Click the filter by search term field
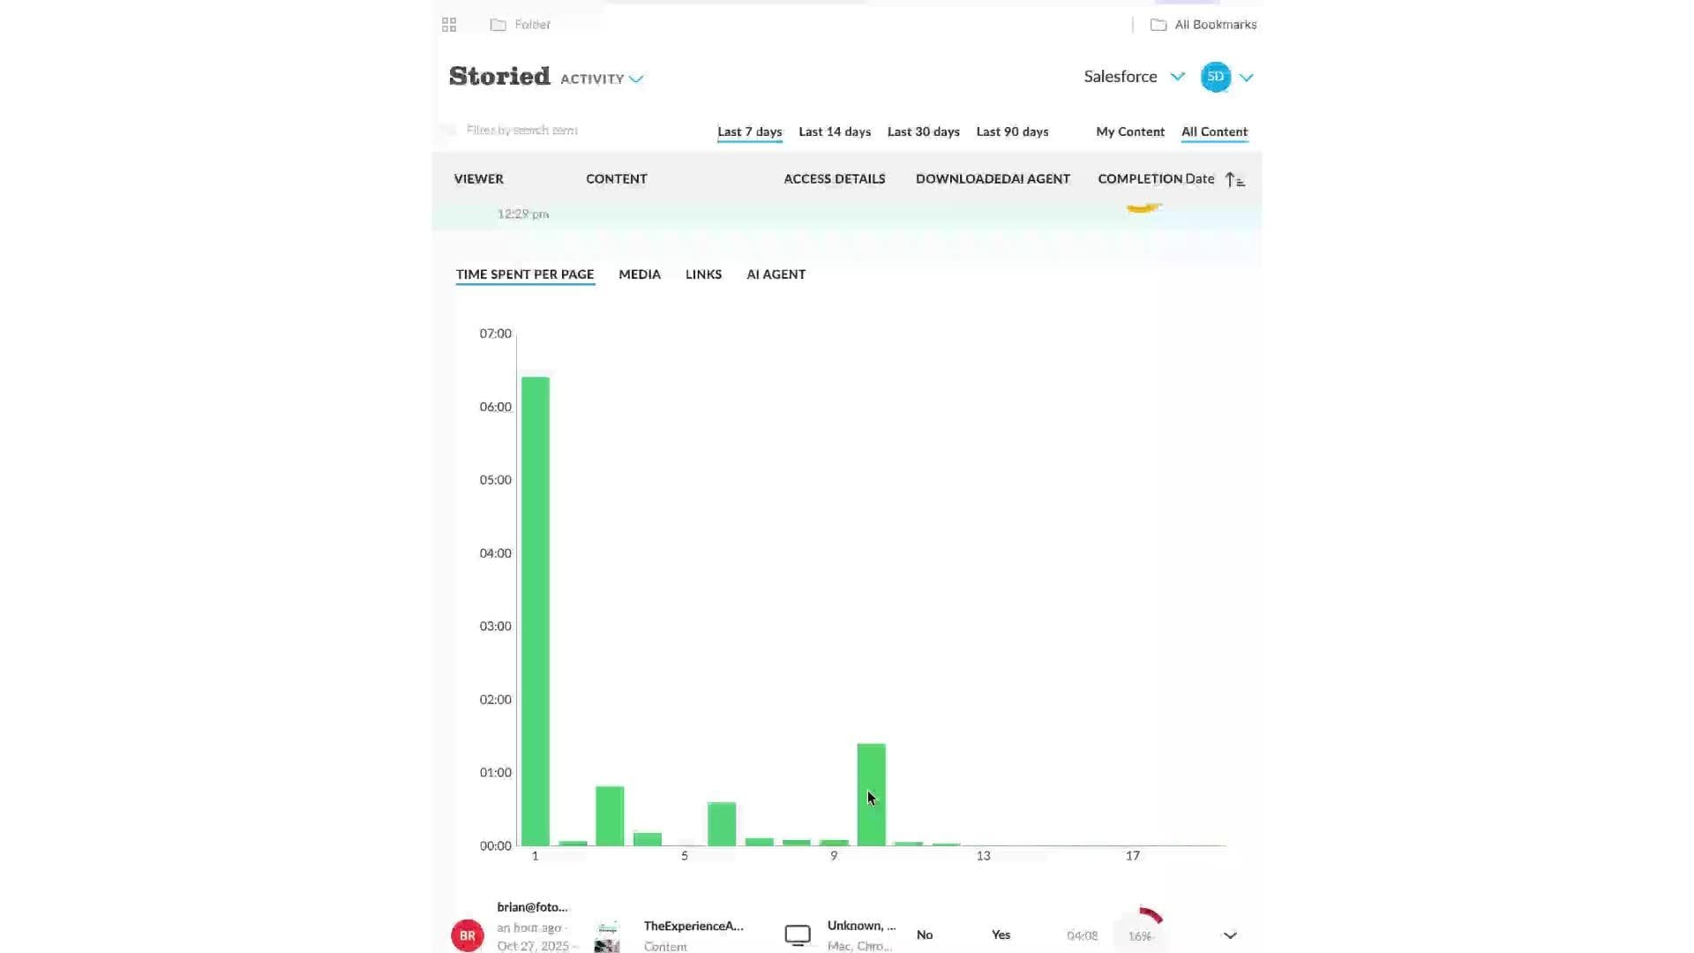 [x=522, y=130]
